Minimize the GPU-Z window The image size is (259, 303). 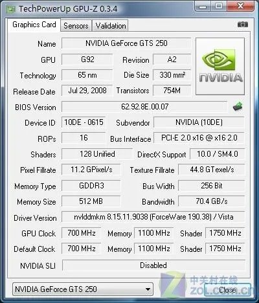pyautogui.click(x=203, y=6)
